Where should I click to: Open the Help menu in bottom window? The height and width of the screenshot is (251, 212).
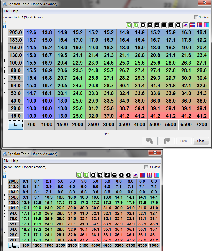[x=15, y=161]
